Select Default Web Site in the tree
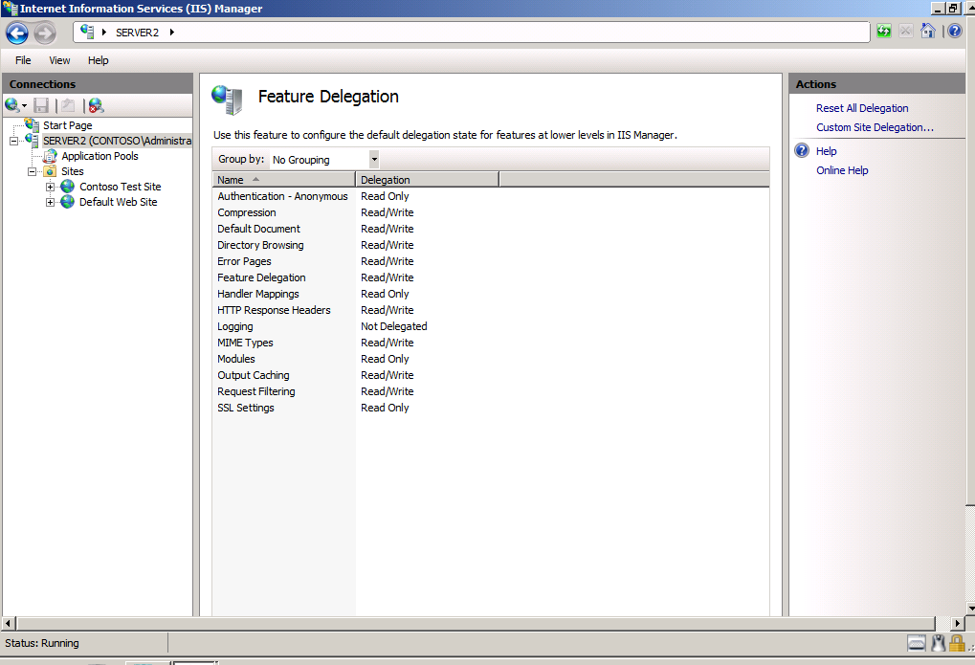Screen dimensions: 975x665 tap(118, 202)
